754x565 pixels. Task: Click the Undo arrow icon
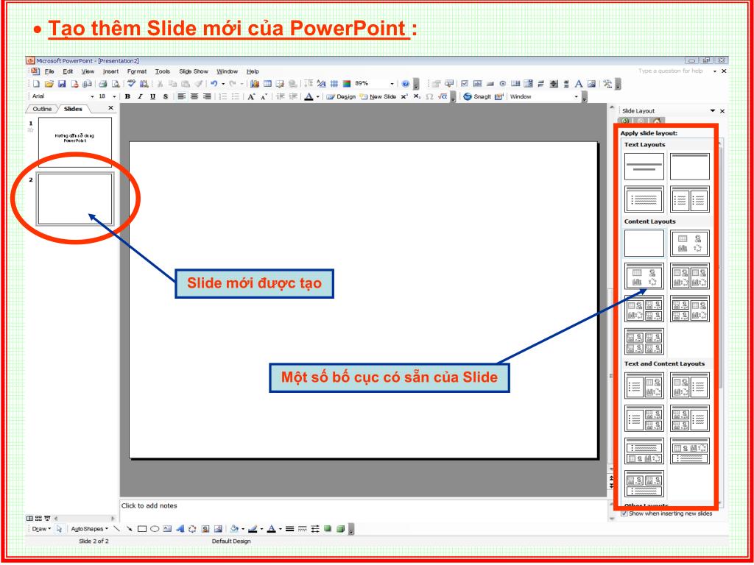click(214, 84)
